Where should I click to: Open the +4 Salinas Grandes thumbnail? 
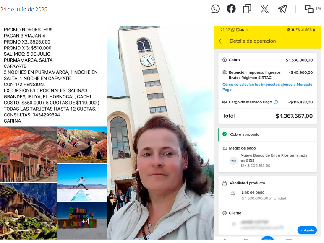point(82,221)
